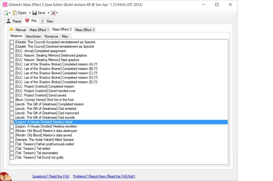Select the Maelon's data saved list row
The width and height of the screenshot is (273, 181).
43,135
